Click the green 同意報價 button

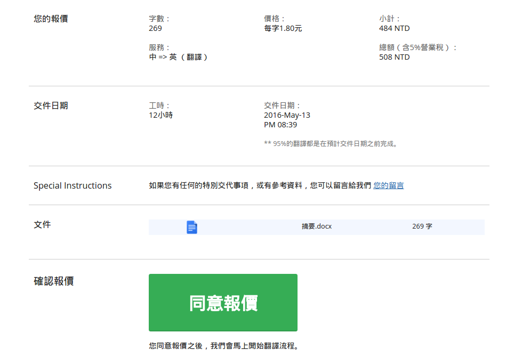pos(223,302)
